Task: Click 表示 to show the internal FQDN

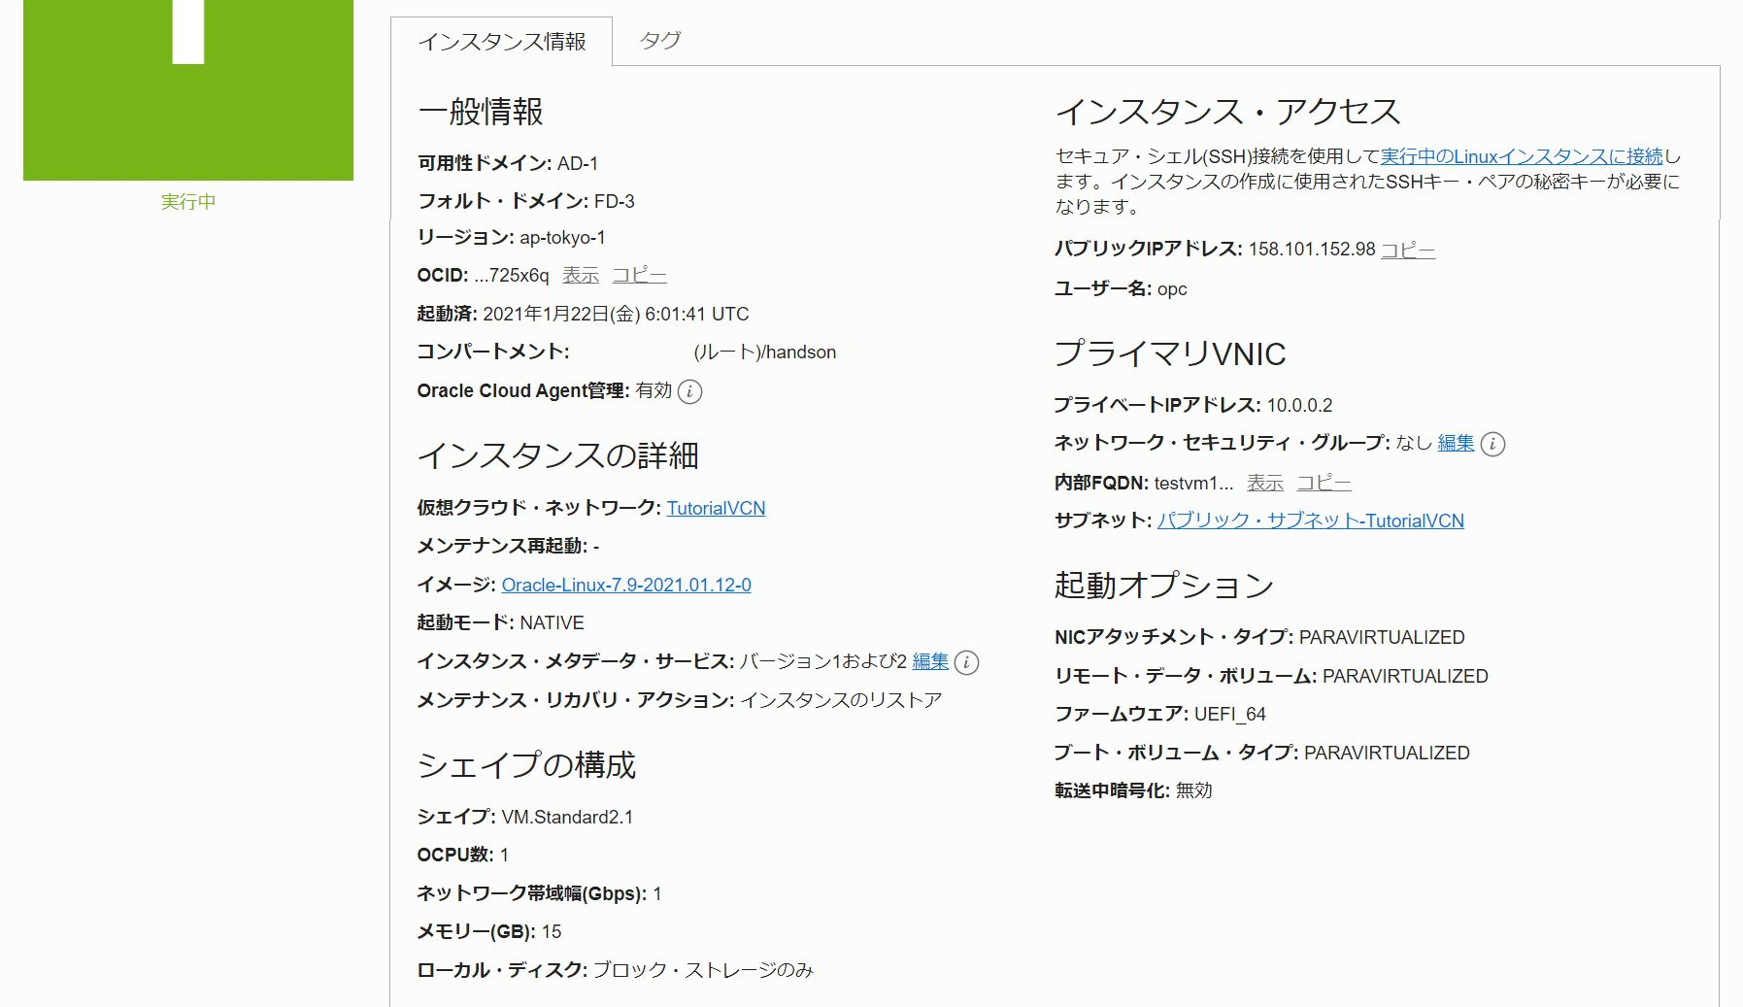Action: (x=1266, y=482)
